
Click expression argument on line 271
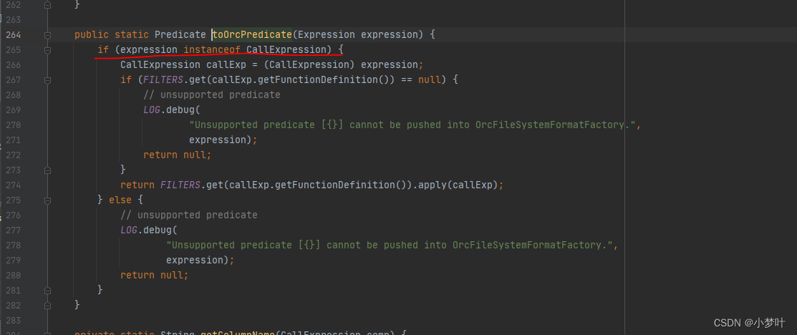(x=218, y=140)
